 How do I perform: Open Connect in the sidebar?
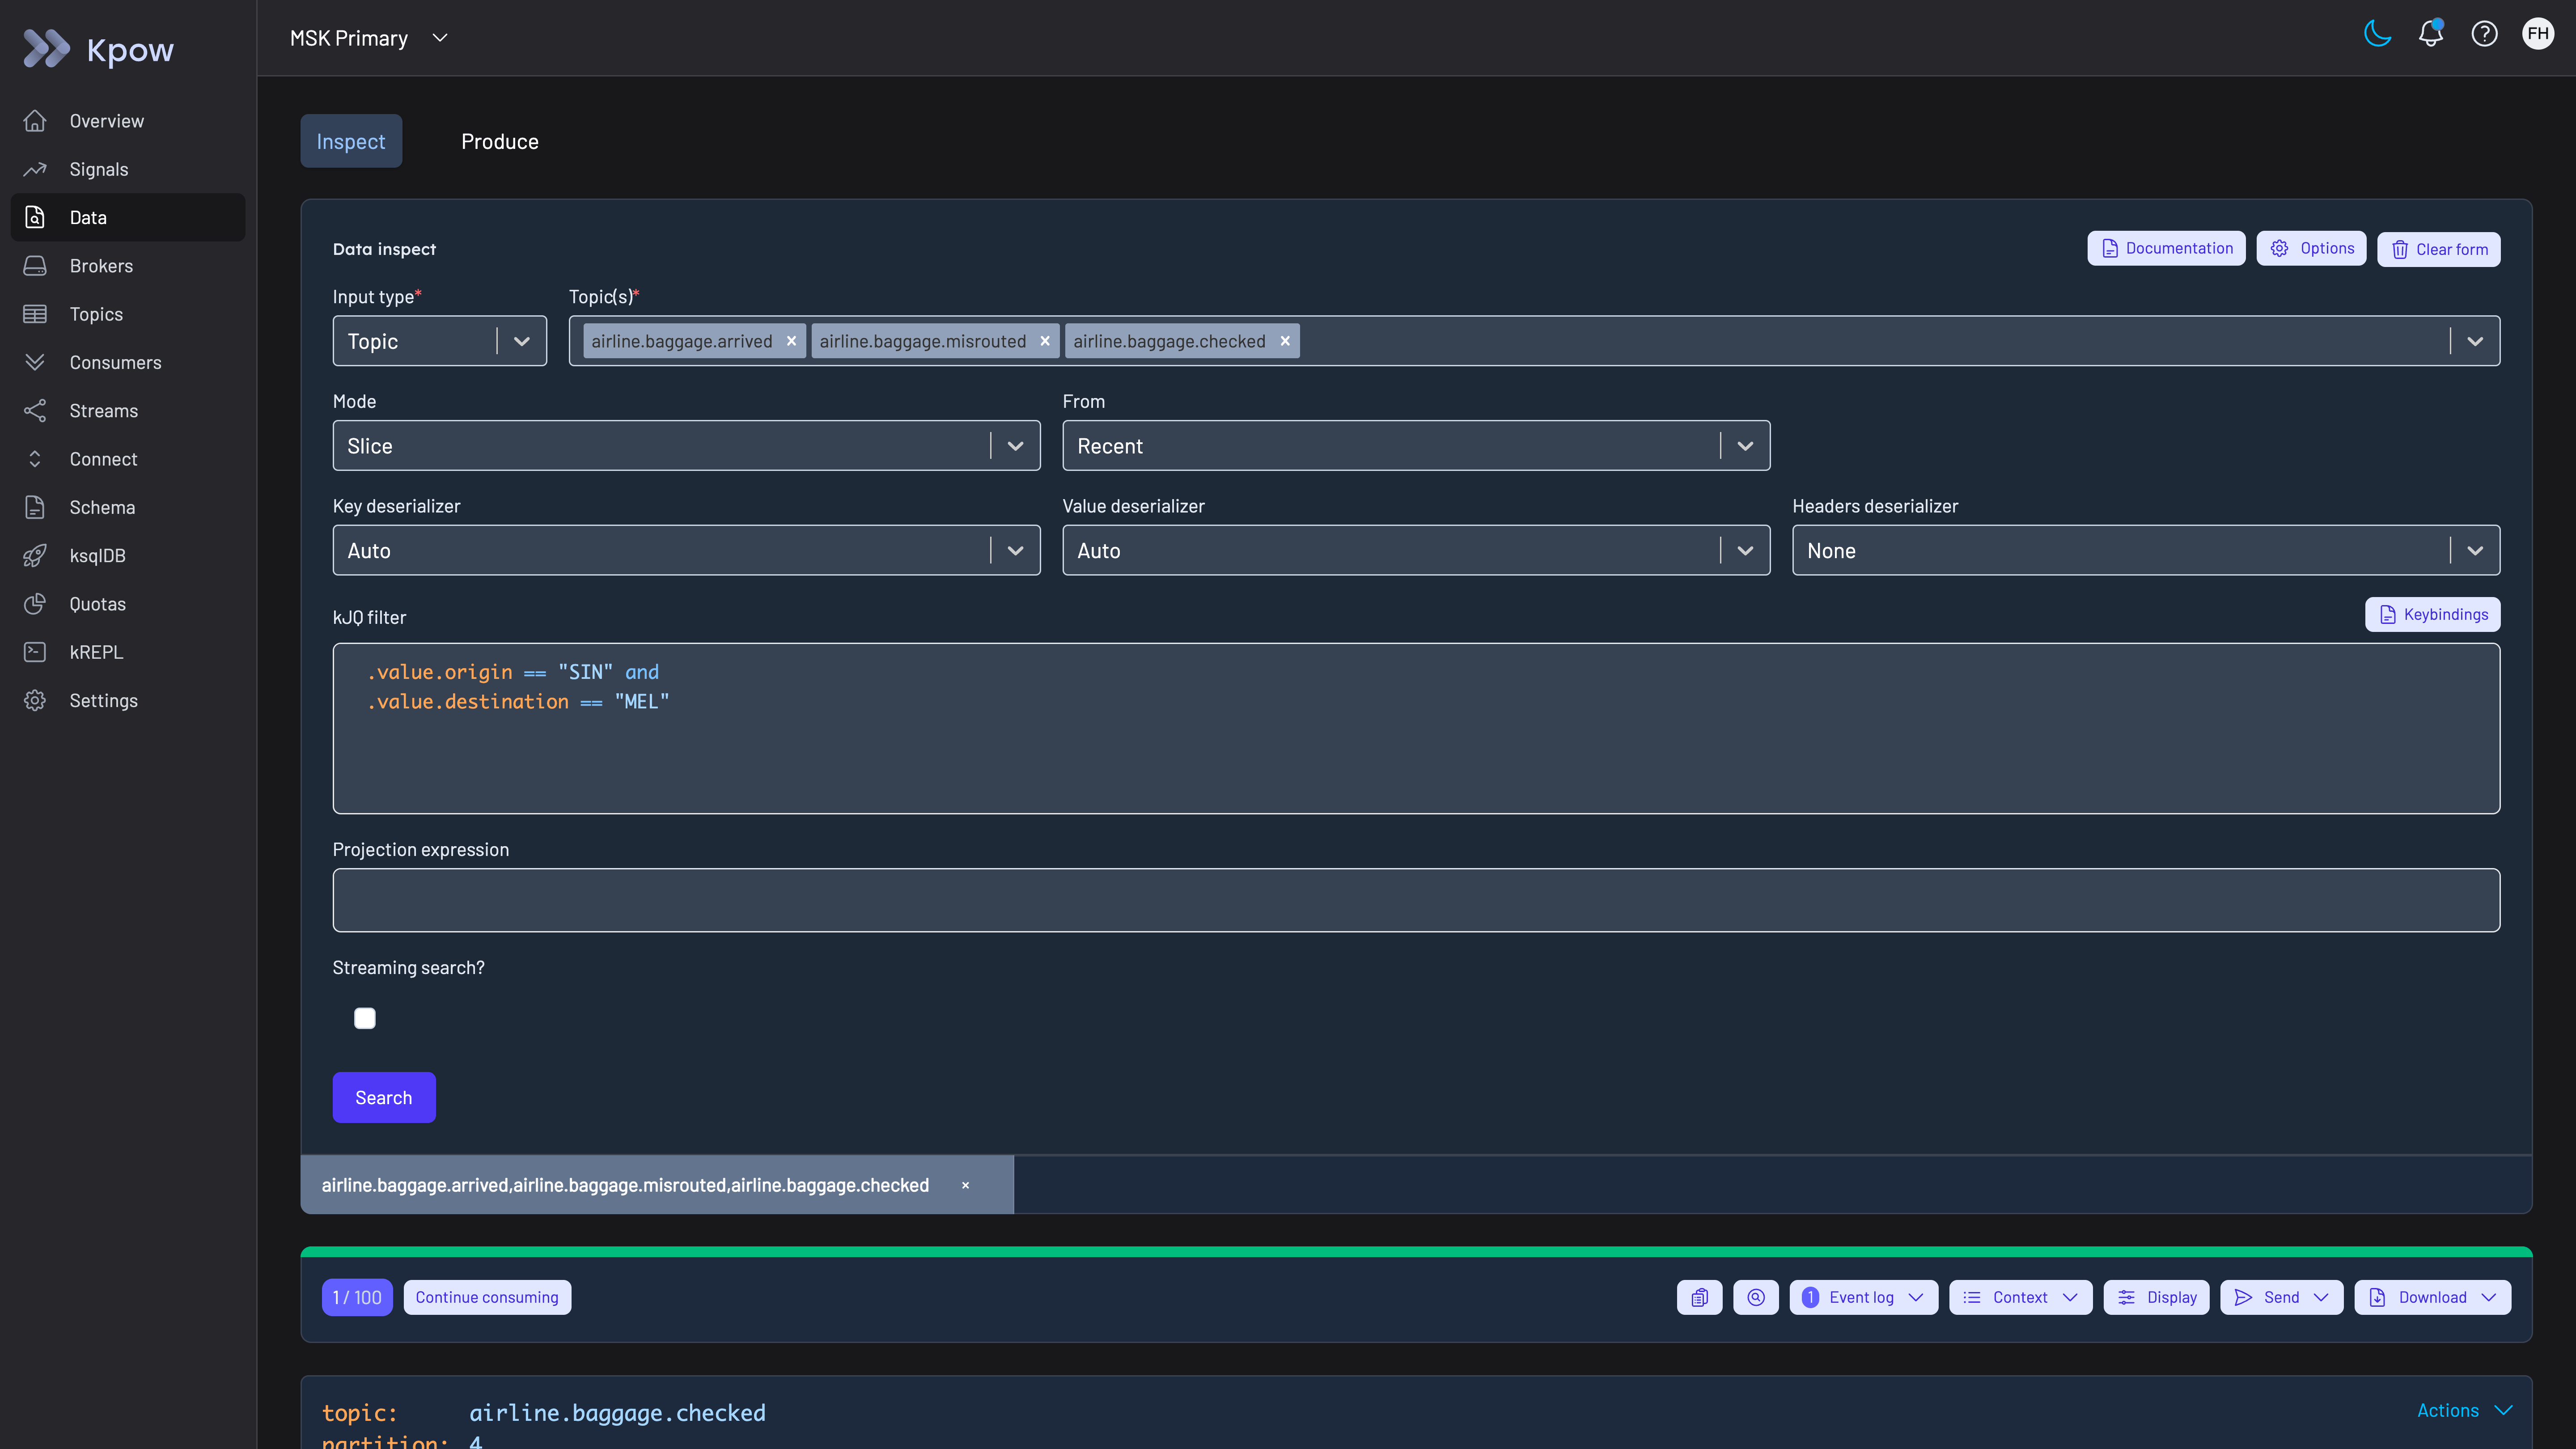point(128,459)
